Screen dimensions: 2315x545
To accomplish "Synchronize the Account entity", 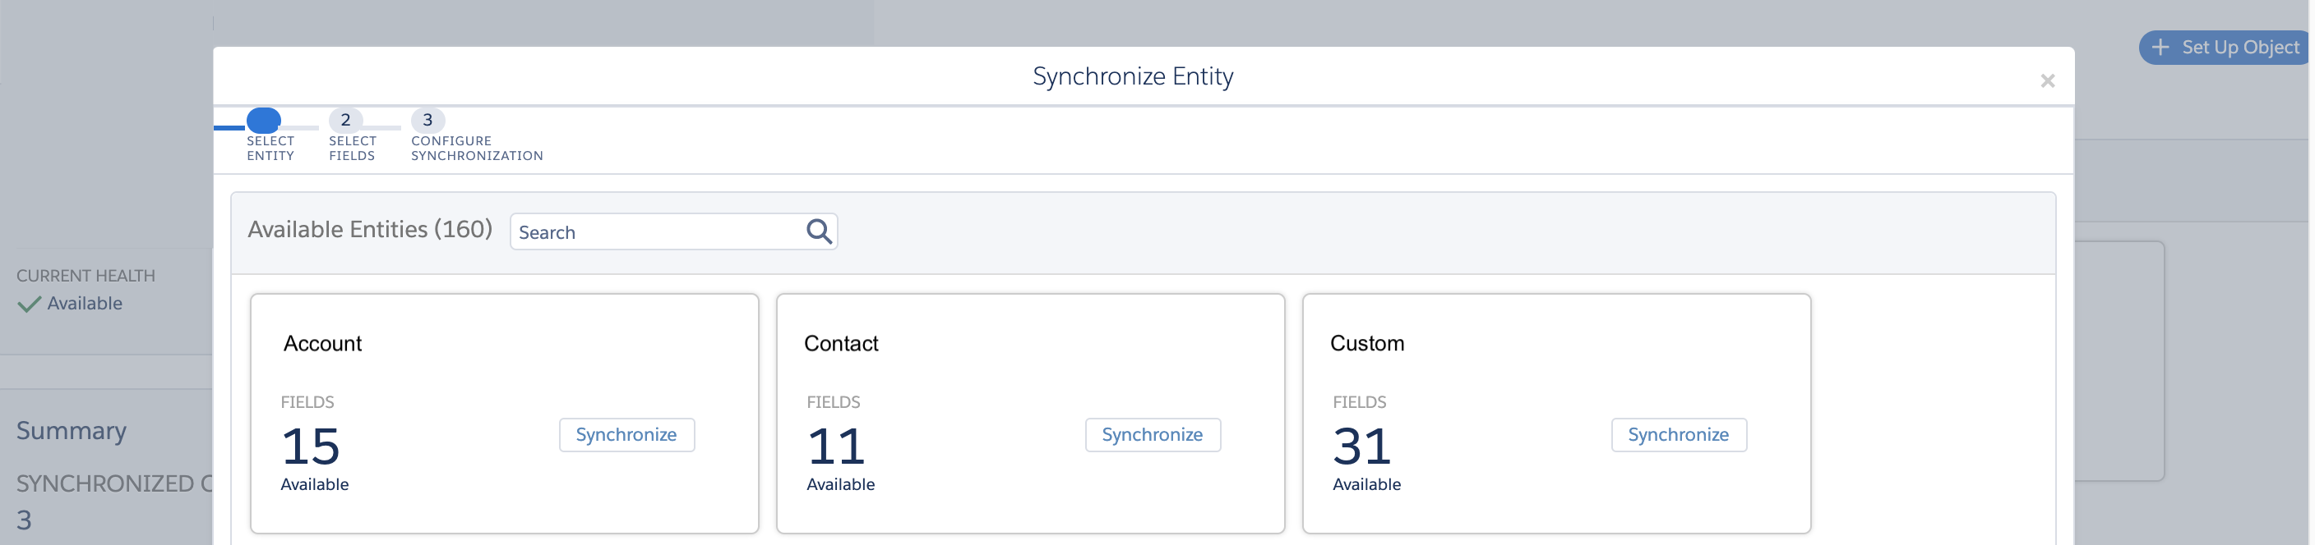I will [626, 436].
